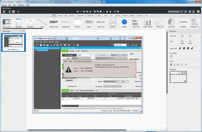Filter the library by Icons

click(x=105, y=16)
